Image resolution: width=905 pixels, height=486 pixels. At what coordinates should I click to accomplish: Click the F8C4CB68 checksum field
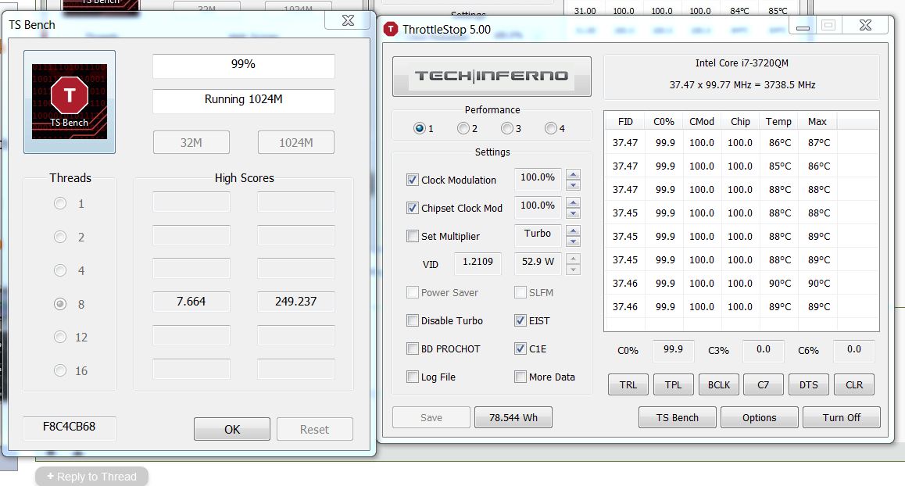point(70,427)
